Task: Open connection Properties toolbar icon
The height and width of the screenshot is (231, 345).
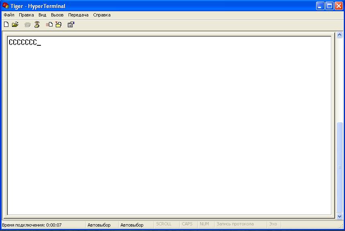Action: 71,24
